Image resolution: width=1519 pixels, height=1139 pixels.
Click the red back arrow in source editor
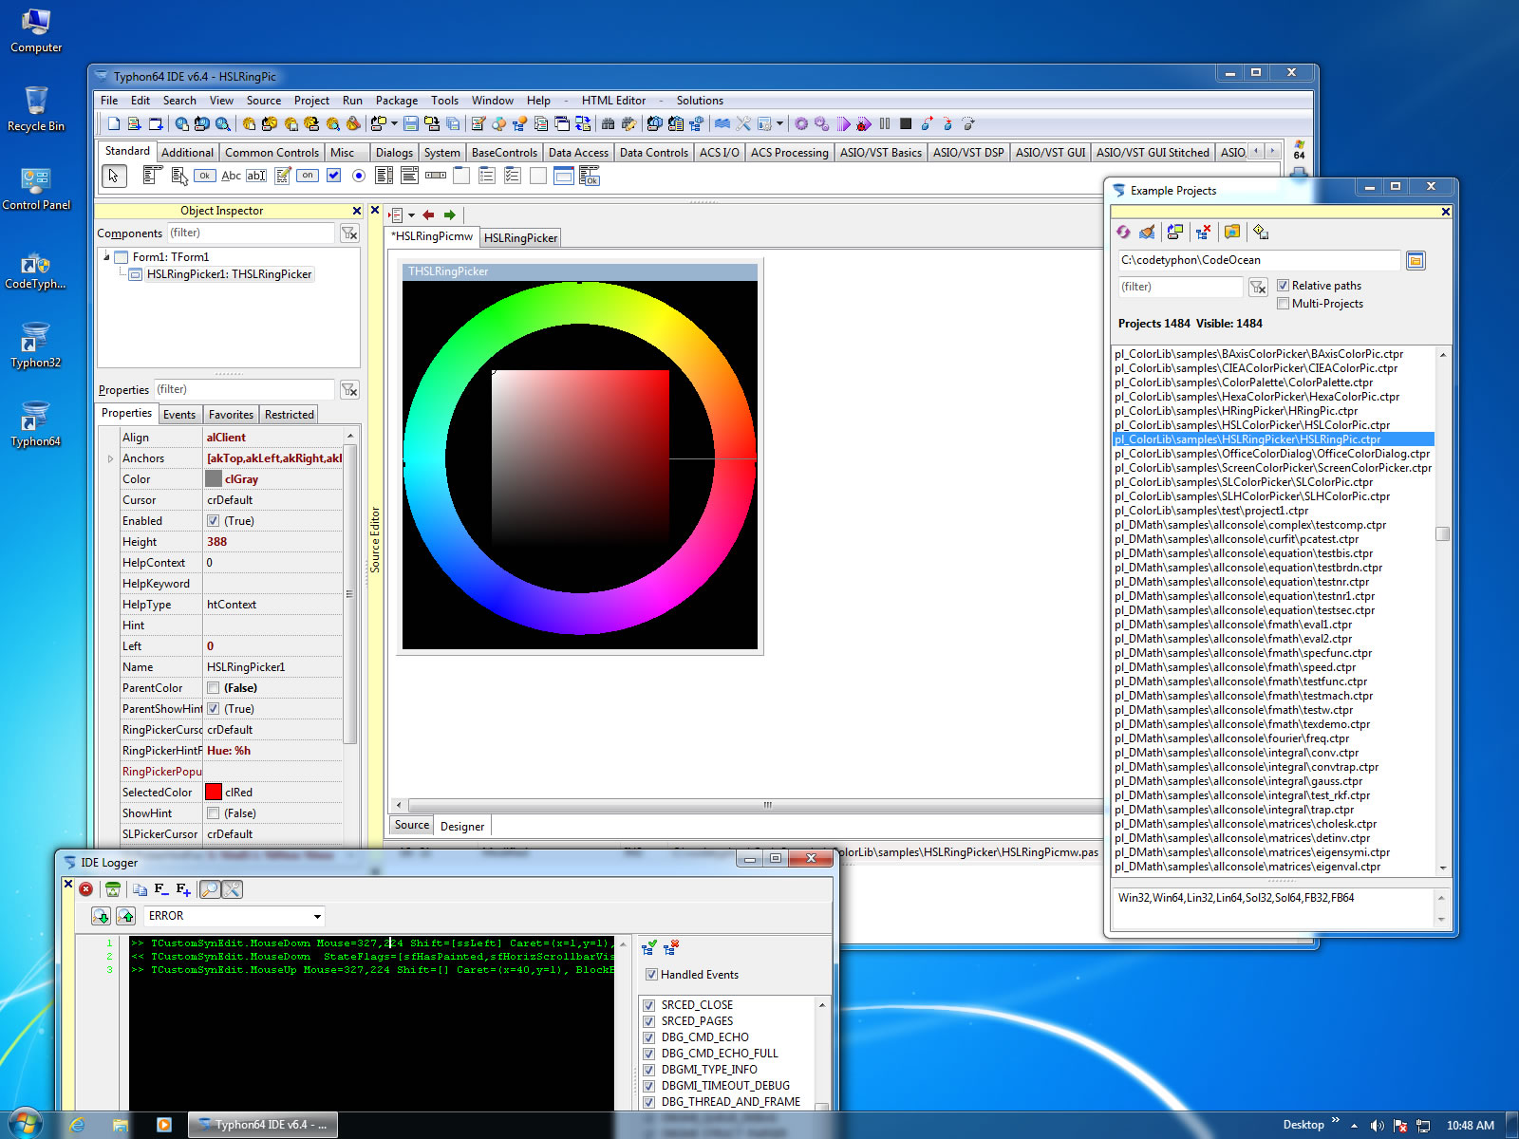point(428,215)
